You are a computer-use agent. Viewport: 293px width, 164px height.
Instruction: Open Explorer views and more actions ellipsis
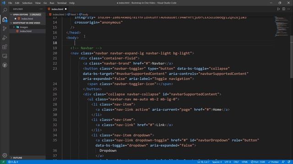coord(41,9)
